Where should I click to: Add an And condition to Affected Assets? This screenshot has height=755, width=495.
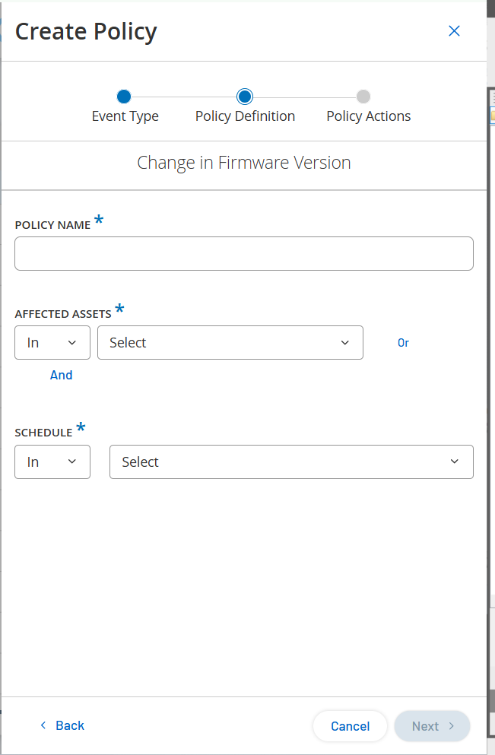pos(62,375)
